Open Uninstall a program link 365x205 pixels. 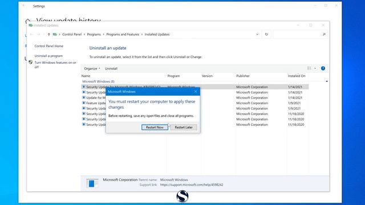(x=48, y=56)
